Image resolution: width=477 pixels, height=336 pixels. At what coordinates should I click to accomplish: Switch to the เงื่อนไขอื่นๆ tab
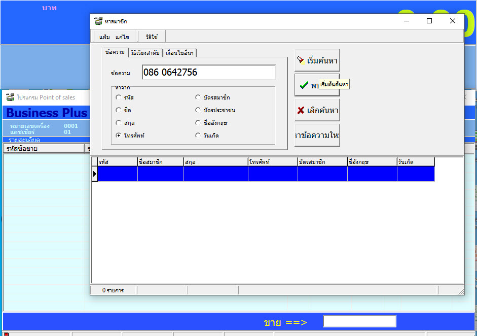coord(180,53)
